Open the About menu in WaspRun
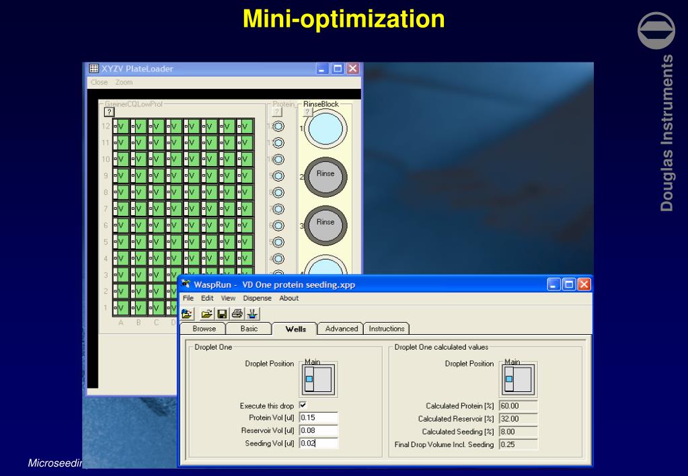The height and width of the screenshot is (476, 688). tap(289, 298)
